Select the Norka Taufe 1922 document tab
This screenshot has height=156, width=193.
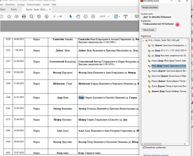point(37,9)
